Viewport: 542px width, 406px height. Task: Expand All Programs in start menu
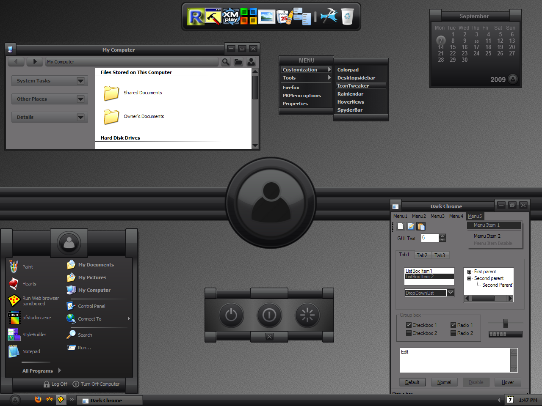(x=41, y=371)
